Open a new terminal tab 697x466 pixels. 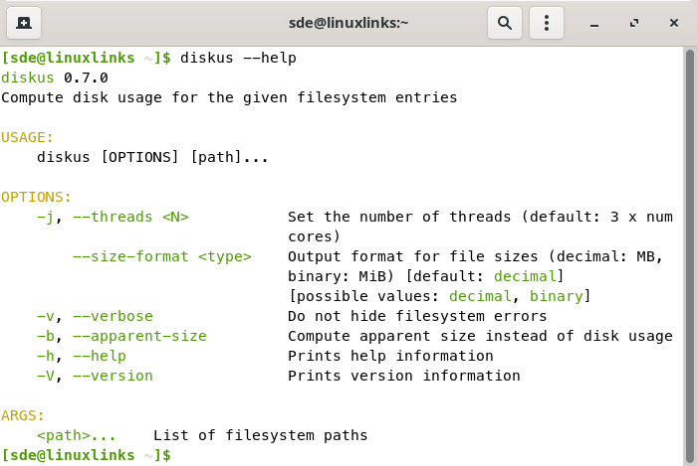24,22
